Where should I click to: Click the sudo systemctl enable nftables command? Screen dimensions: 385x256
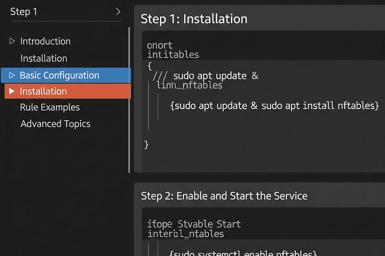click(243, 253)
